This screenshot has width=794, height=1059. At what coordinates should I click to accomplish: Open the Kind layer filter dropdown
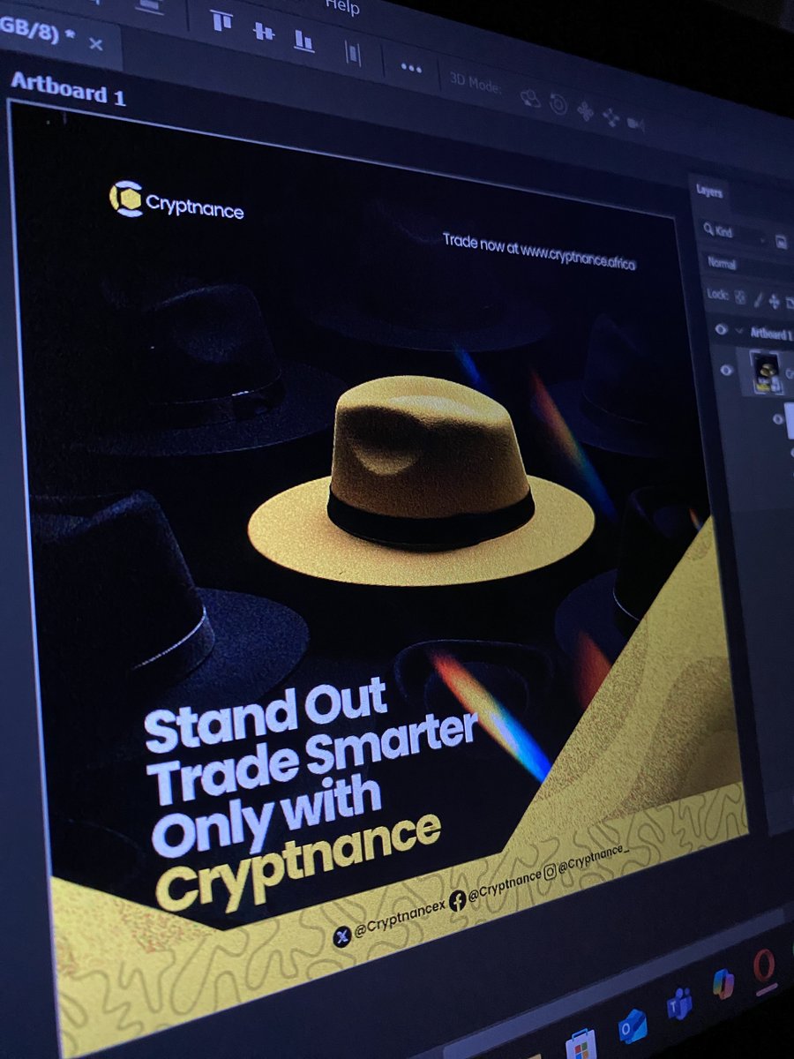(x=735, y=234)
